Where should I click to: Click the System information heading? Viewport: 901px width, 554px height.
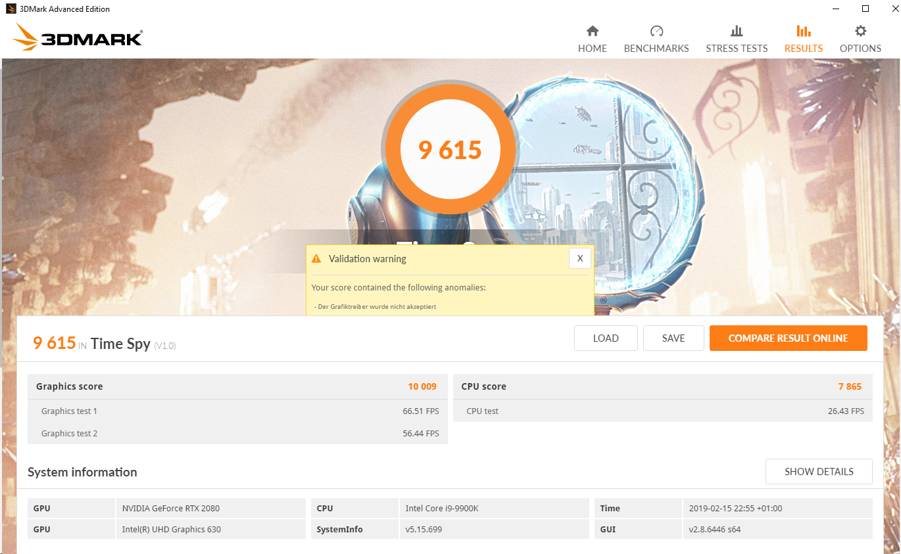[x=82, y=472]
